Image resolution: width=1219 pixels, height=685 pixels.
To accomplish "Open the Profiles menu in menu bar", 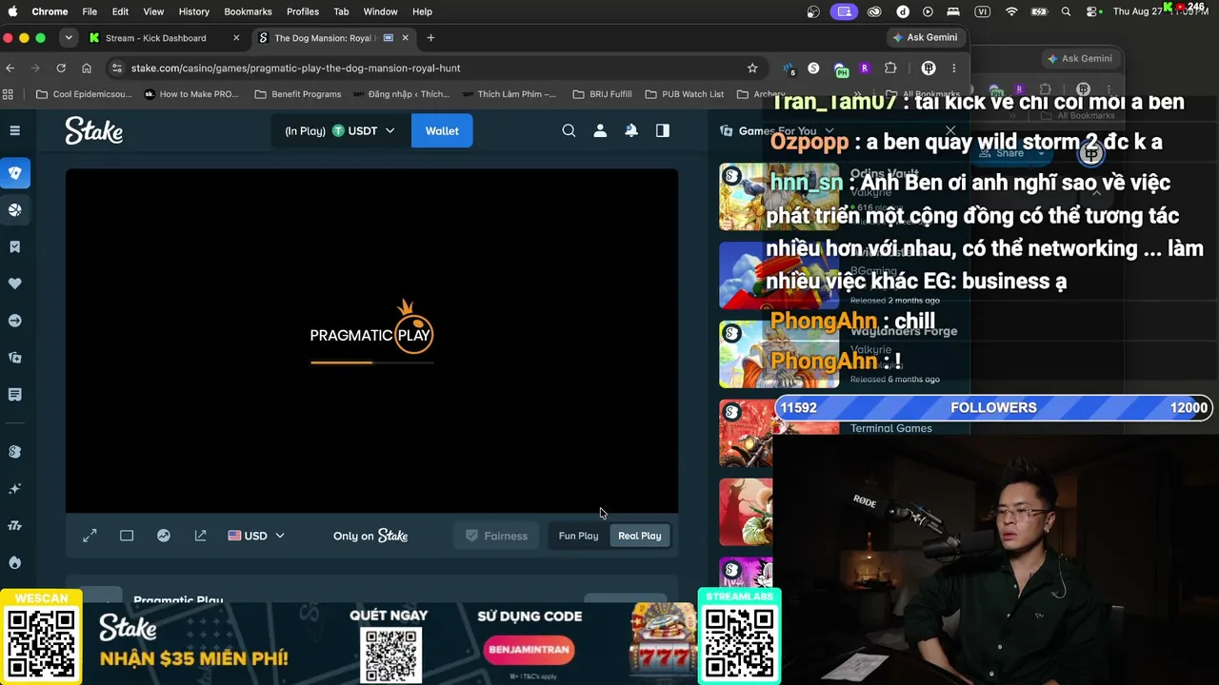I will point(303,11).
